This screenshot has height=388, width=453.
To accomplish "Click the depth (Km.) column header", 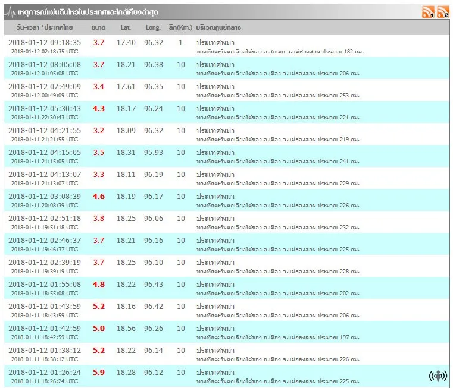I will coord(180,28).
